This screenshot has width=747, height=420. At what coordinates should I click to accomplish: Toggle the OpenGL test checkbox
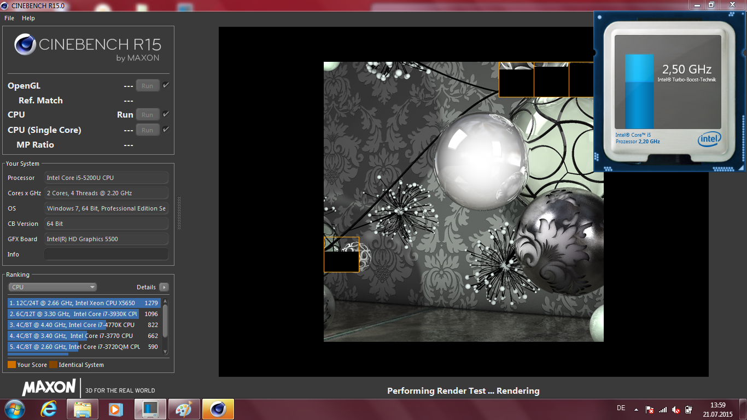tap(166, 85)
